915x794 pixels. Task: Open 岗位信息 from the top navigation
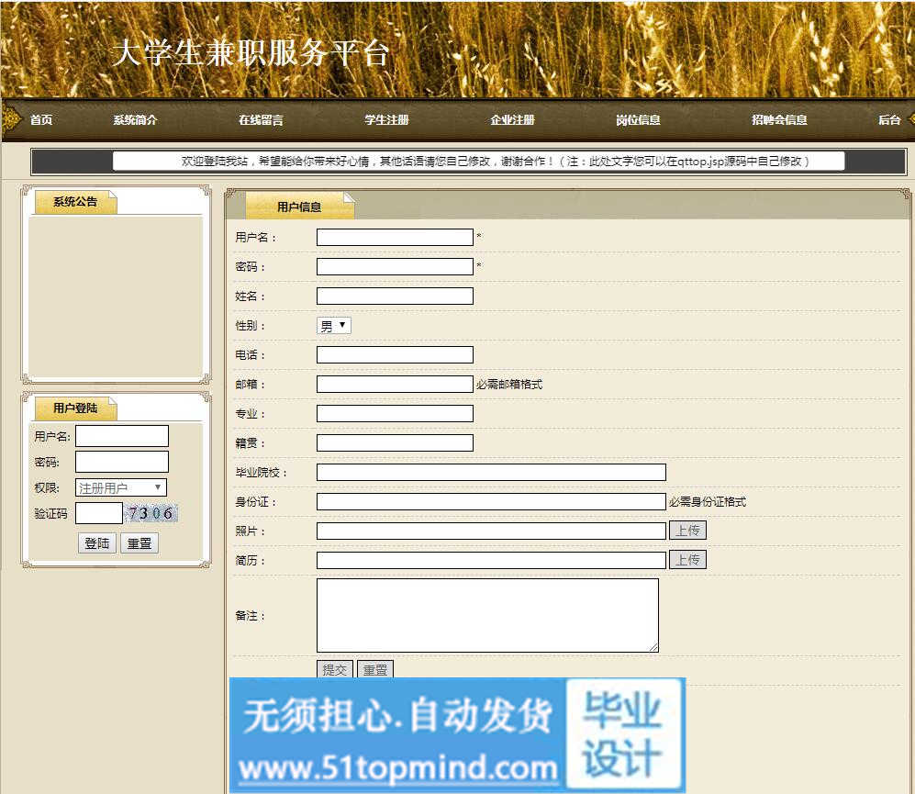(638, 120)
